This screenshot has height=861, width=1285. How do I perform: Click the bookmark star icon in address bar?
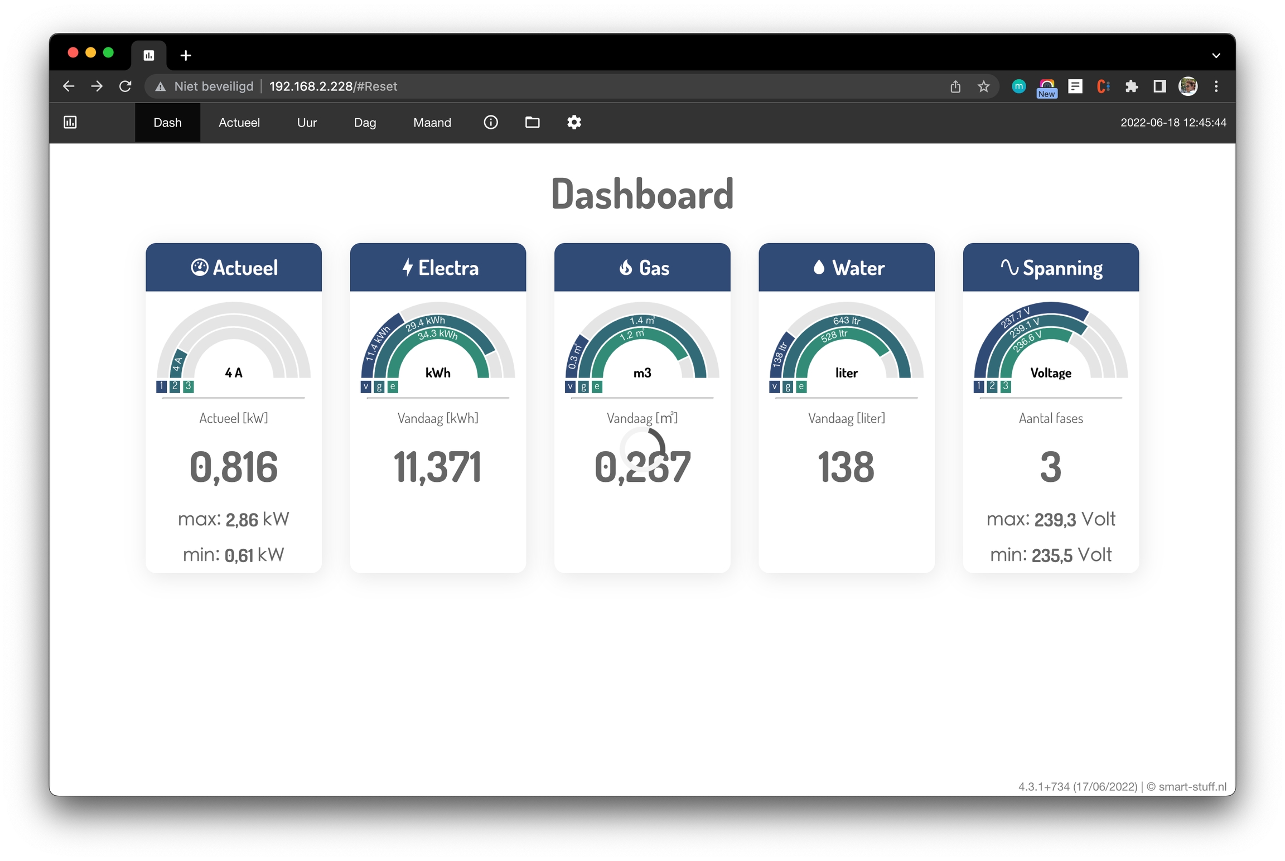(983, 86)
